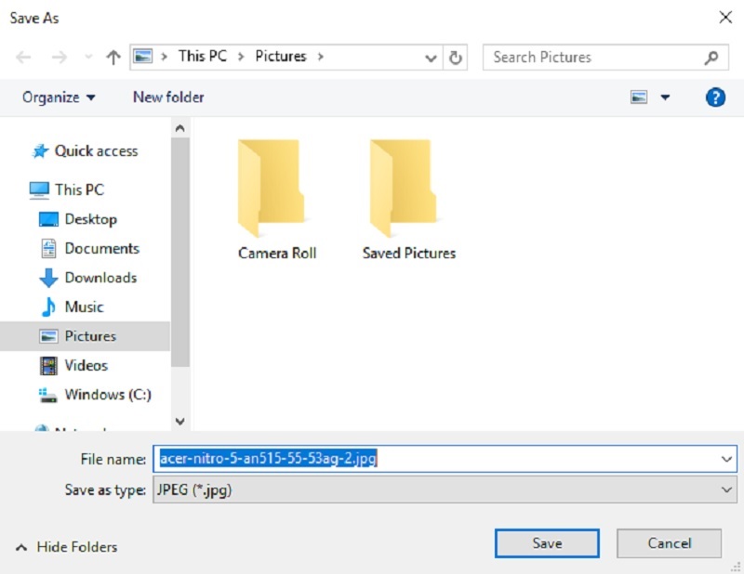744x574 pixels.
Task: Open the Organize menu
Action: pos(59,97)
